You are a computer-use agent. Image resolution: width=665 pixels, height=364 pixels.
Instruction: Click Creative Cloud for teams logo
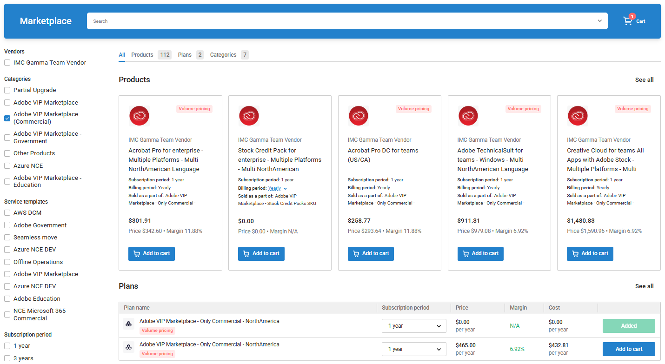[578, 116]
